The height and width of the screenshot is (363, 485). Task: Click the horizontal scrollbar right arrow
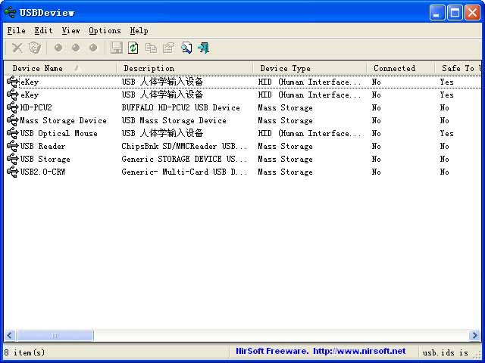tap(475, 335)
